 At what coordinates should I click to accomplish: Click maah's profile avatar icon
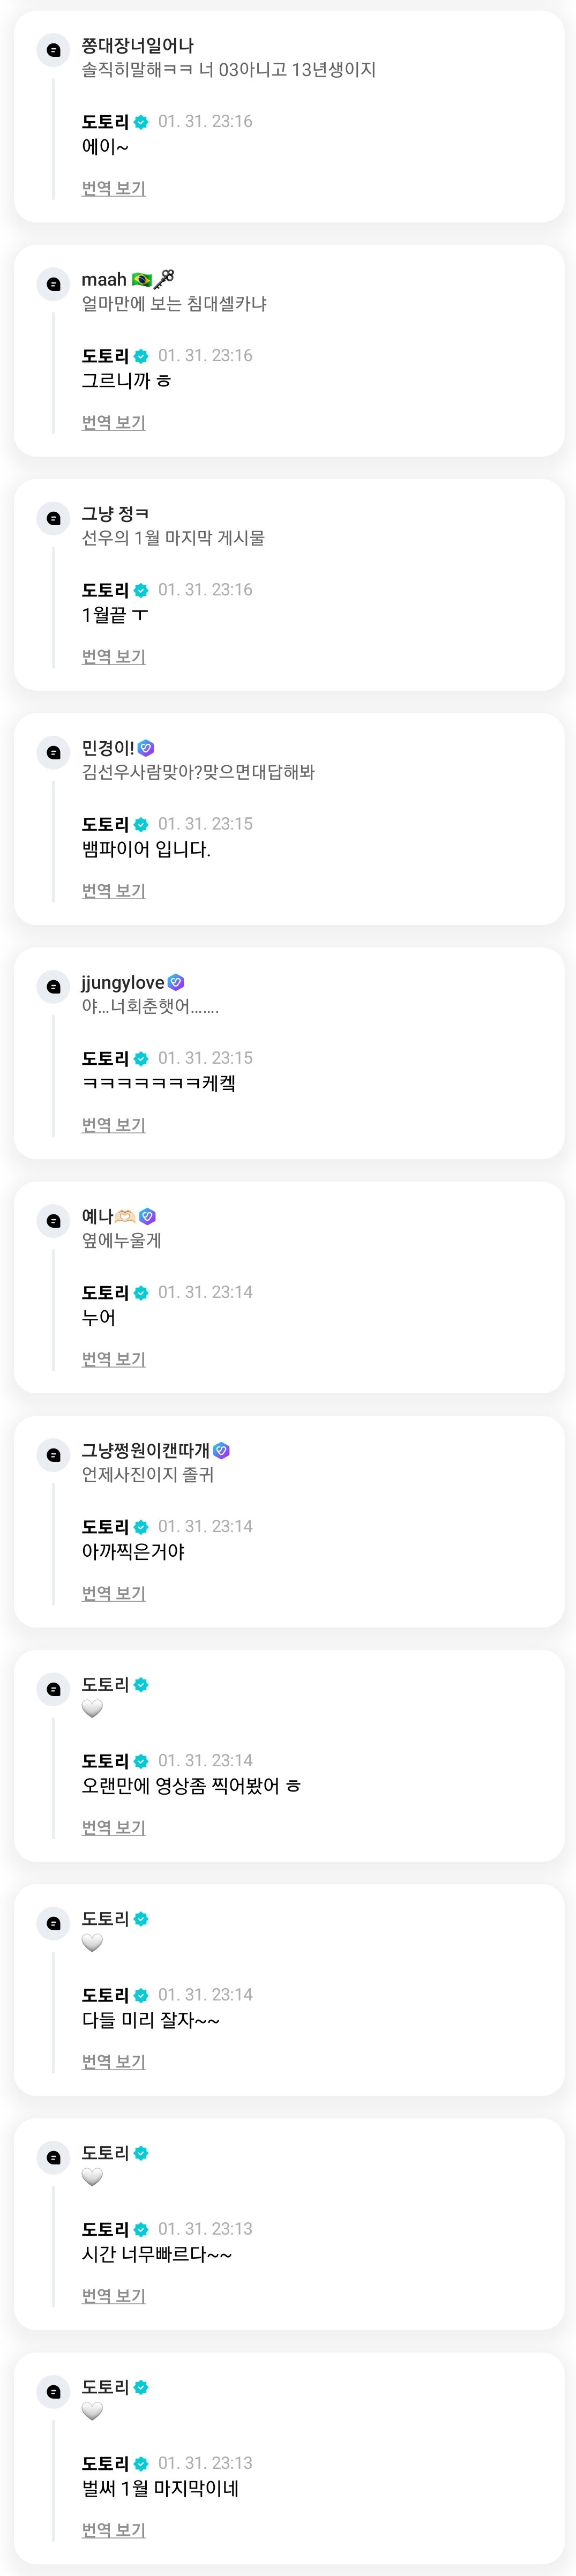pos(53,284)
